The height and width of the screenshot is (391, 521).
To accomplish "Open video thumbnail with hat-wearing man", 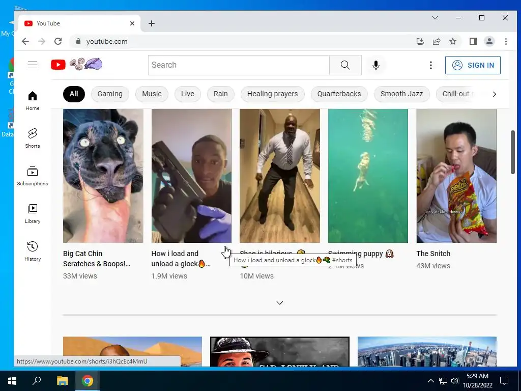I will click(x=280, y=352).
